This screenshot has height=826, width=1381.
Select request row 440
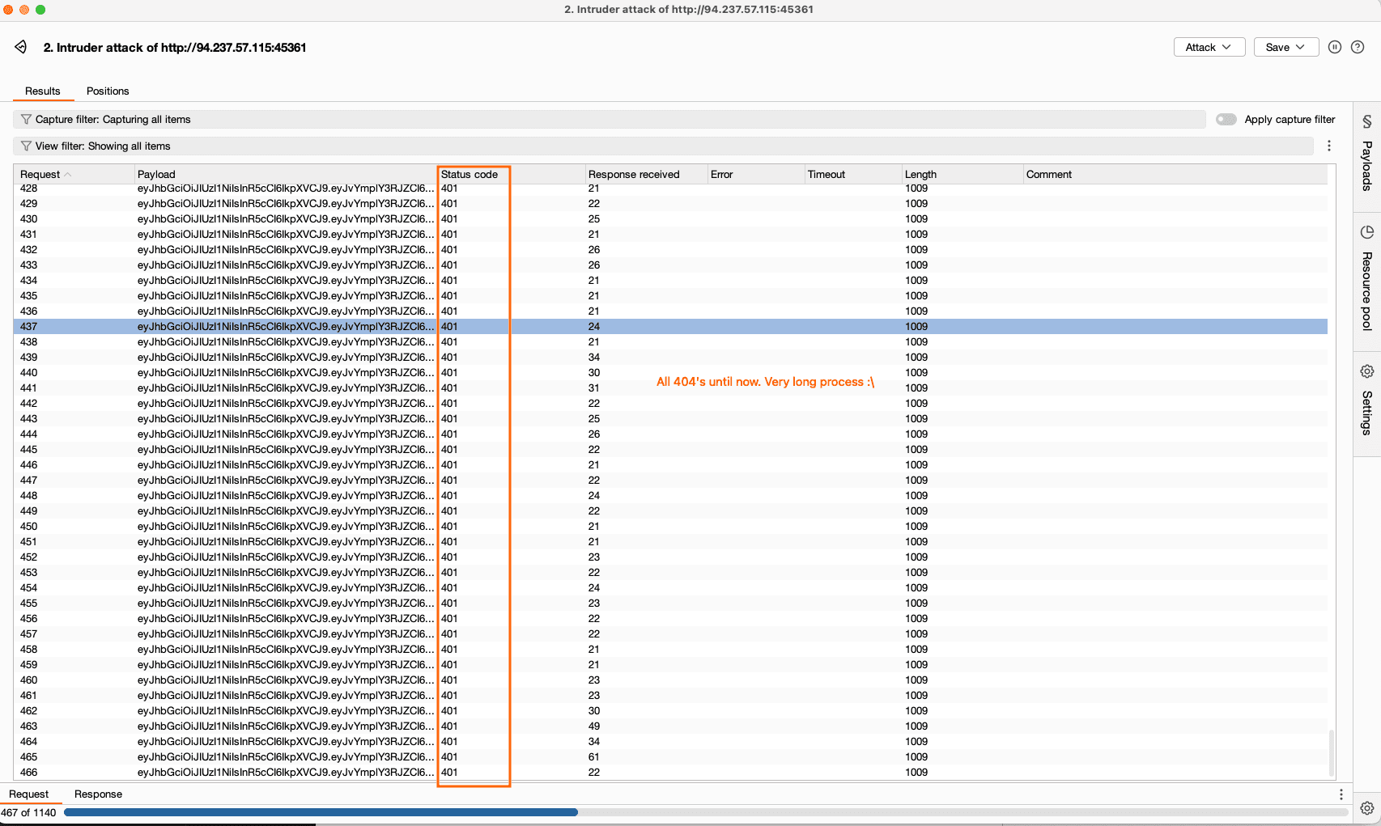tap(670, 373)
